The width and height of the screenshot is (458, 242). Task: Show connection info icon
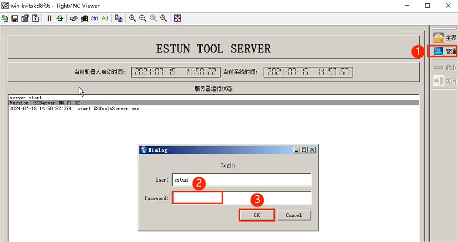point(35,18)
